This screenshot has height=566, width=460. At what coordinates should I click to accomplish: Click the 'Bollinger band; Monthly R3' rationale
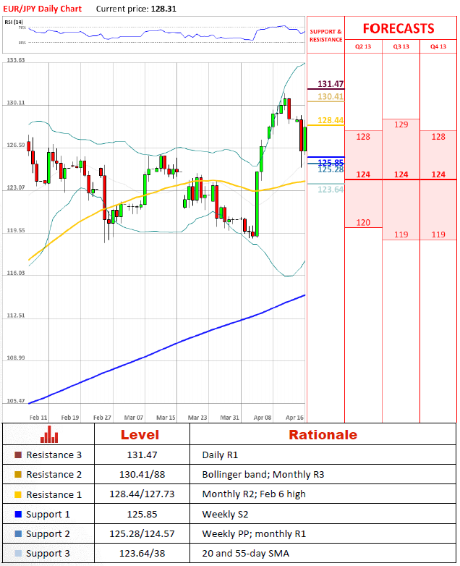(263, 474)
